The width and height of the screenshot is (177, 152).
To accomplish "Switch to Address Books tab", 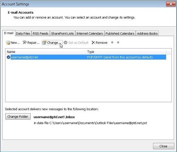I will click(x=147, y=33).
